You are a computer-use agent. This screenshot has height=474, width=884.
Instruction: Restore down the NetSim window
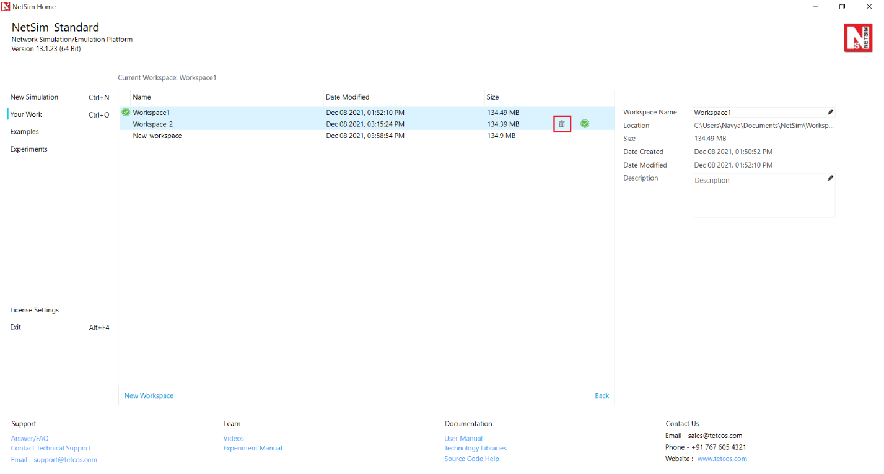pyautogui.click(x=842, y=7)
